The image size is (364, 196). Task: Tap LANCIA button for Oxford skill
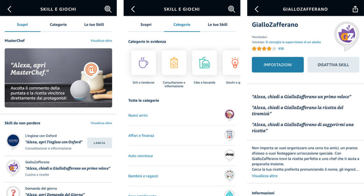pyautogui.click(x=99, y=143)
